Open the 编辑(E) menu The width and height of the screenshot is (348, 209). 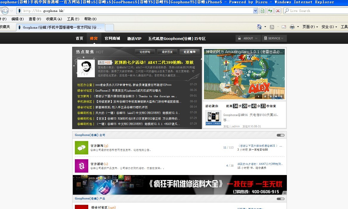pyautogui.click(x=18, y=19)
